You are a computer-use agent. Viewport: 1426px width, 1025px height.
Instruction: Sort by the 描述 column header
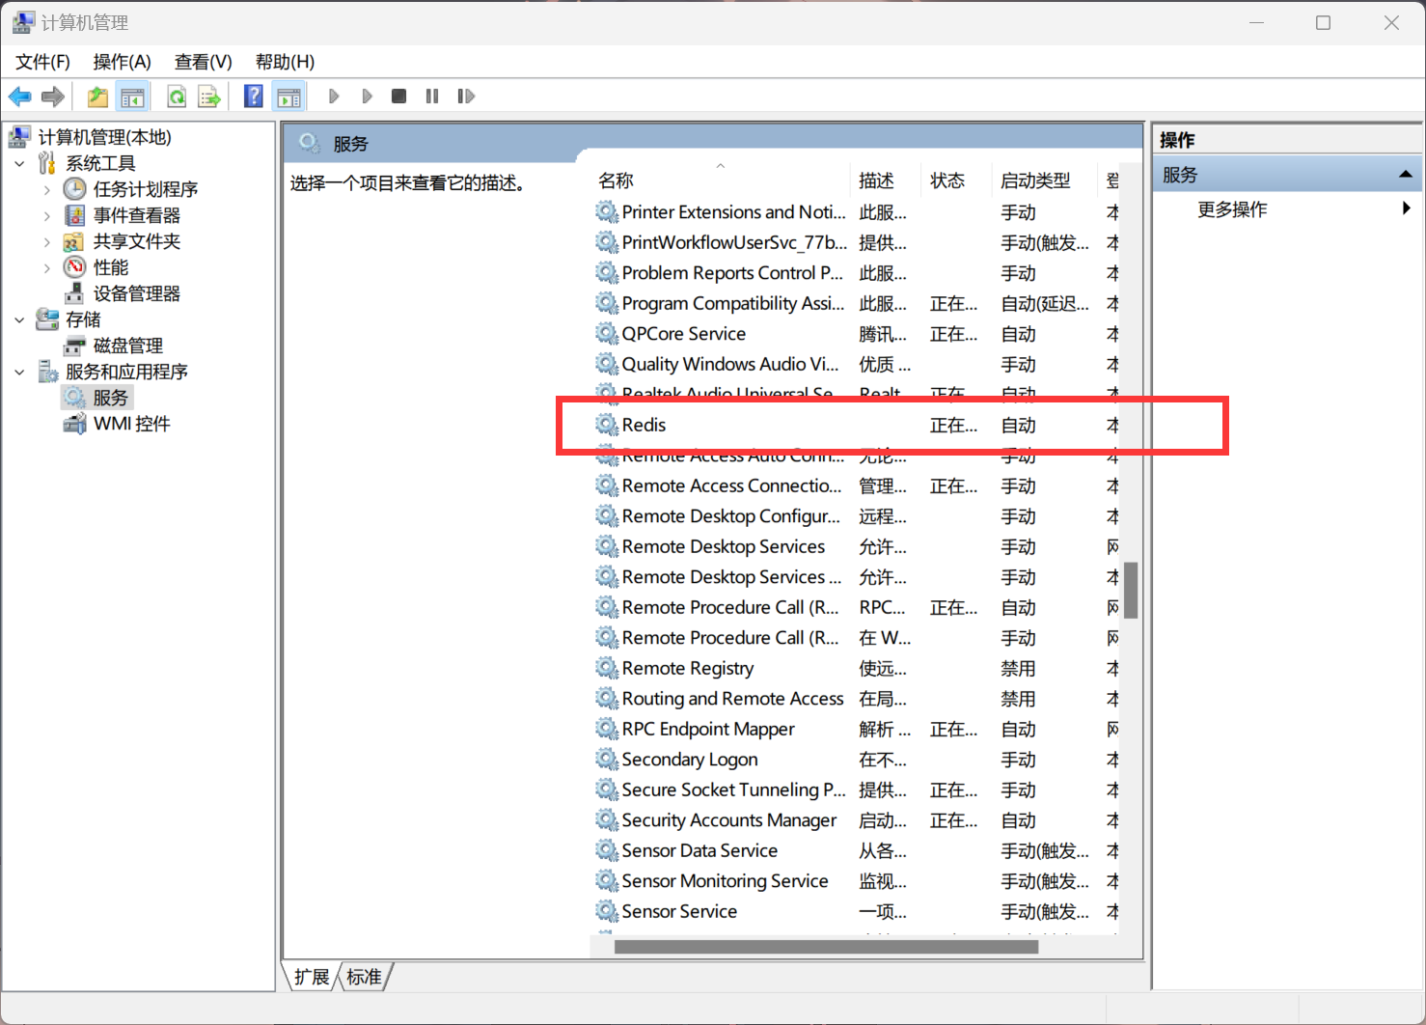tap(887, 180)
